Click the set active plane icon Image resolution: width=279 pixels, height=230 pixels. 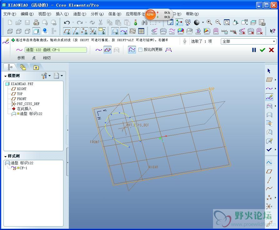pos(269,79)
